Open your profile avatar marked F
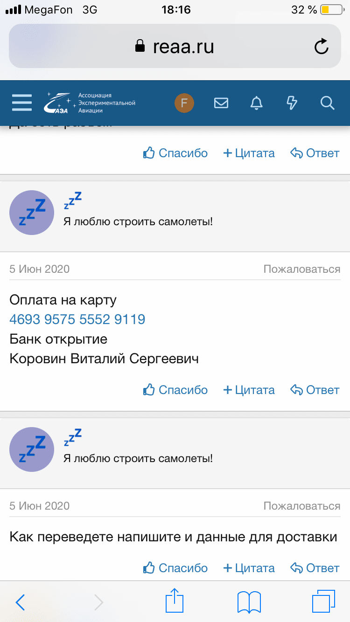350x622 pixels. (184, 103)
